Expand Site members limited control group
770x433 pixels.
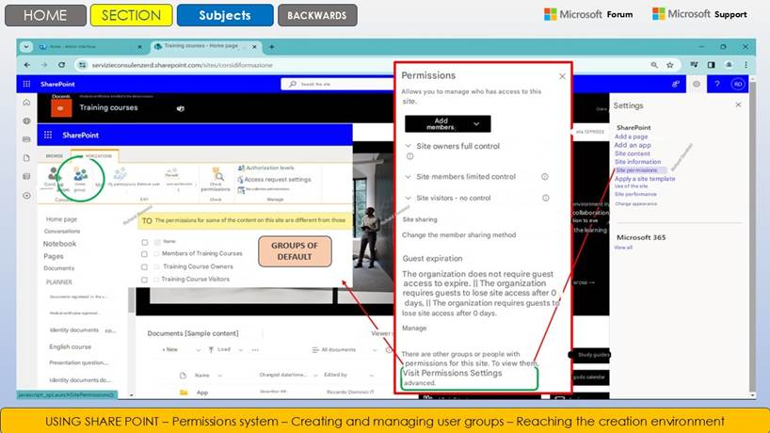coord(408,177)
